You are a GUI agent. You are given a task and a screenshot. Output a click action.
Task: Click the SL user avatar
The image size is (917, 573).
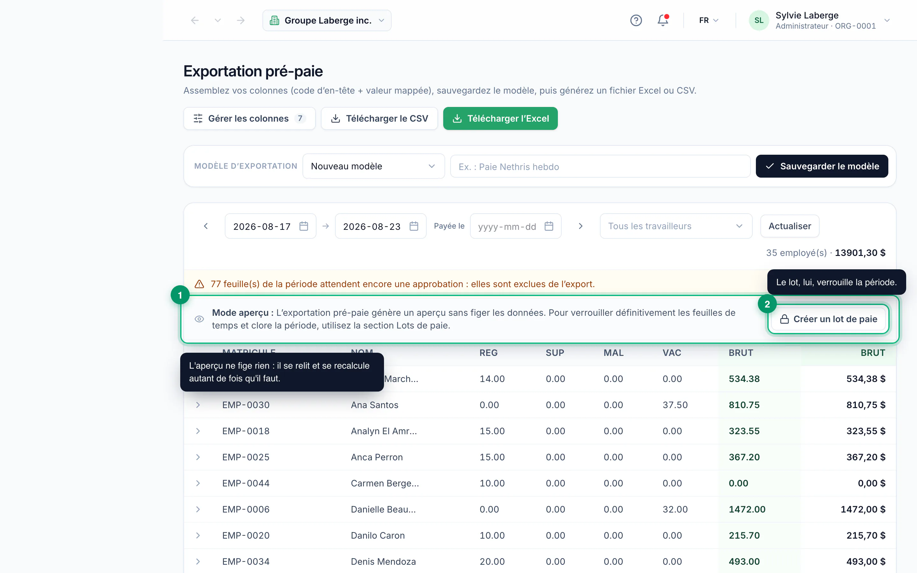point(759,20)
